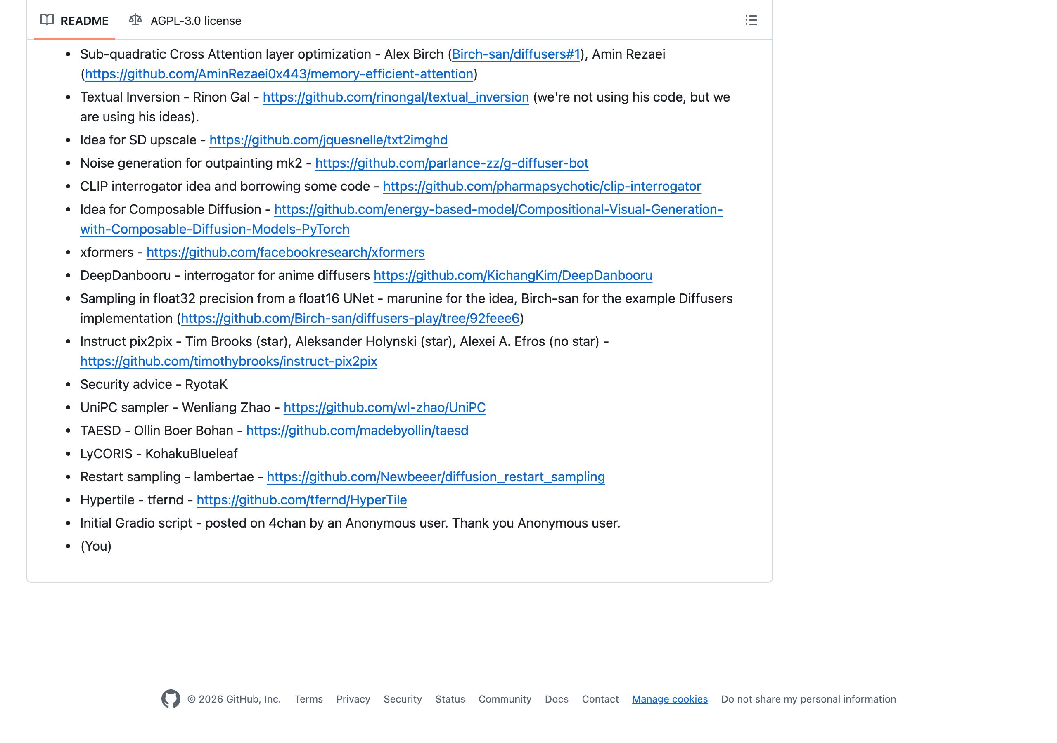This screenshot has width=1057, height=743.
Task: Open the parlance-zz g-diffuser-bot link
Action: (452, 163)
